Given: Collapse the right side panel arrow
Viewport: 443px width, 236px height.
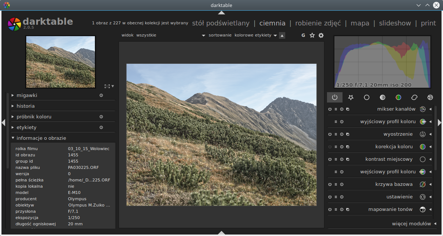Looking at the screenshot, I should click(x=440, y=123).
